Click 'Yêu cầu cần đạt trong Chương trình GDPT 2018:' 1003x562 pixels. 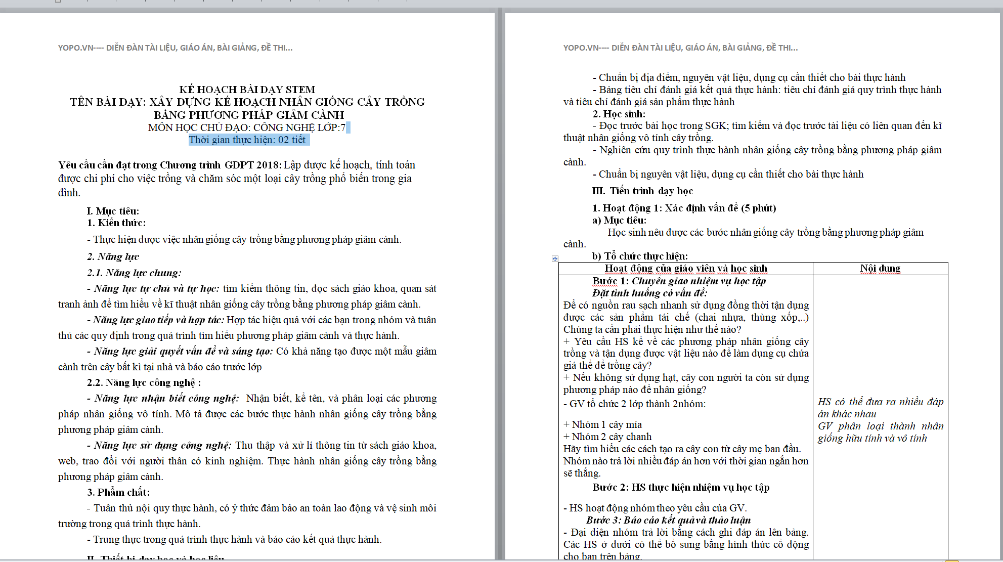(169, 165)
